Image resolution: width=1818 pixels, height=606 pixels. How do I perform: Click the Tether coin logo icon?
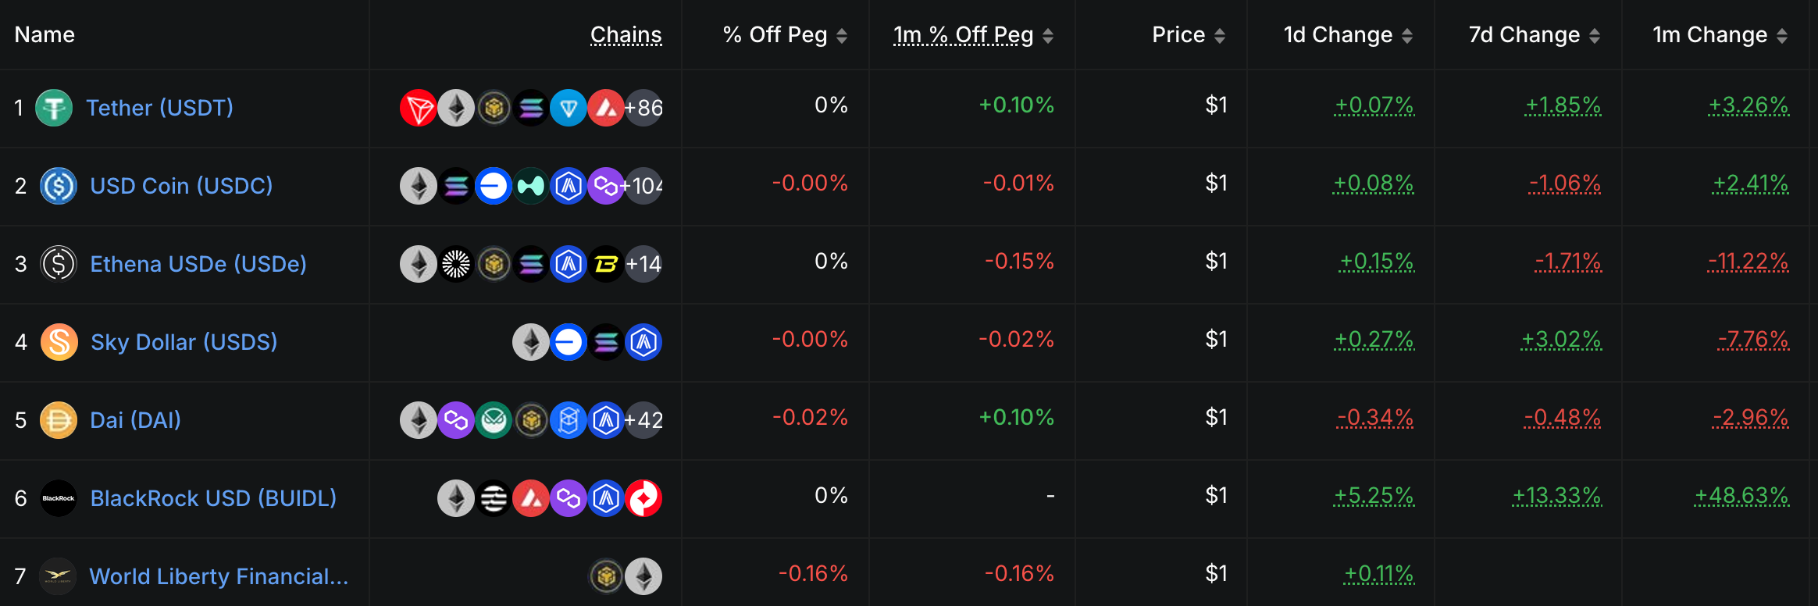(54, 108)
